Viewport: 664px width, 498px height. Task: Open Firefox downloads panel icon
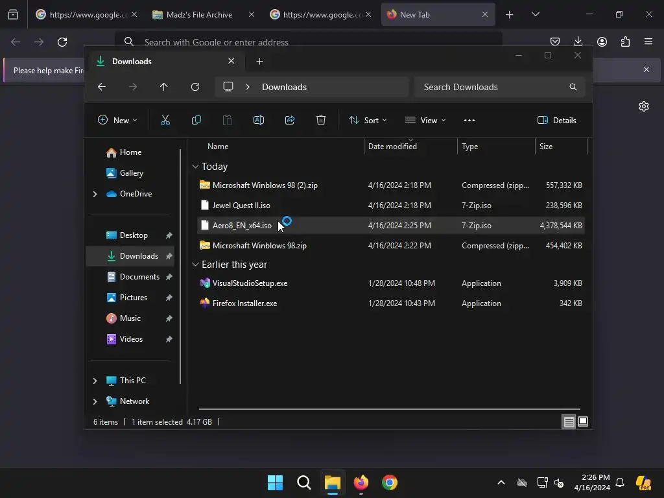578,41
